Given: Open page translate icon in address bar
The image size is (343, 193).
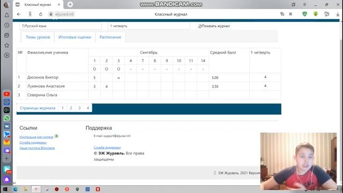Looking at the screenshot, I should (x=282, y=14).
